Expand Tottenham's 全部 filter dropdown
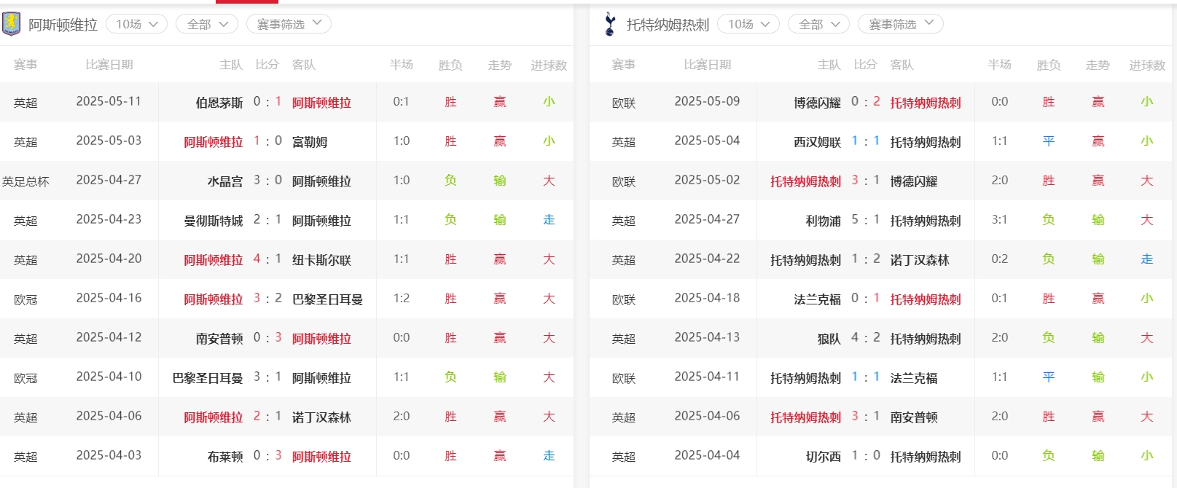The width and height of the screenshot is (1177, 488). 818,24
